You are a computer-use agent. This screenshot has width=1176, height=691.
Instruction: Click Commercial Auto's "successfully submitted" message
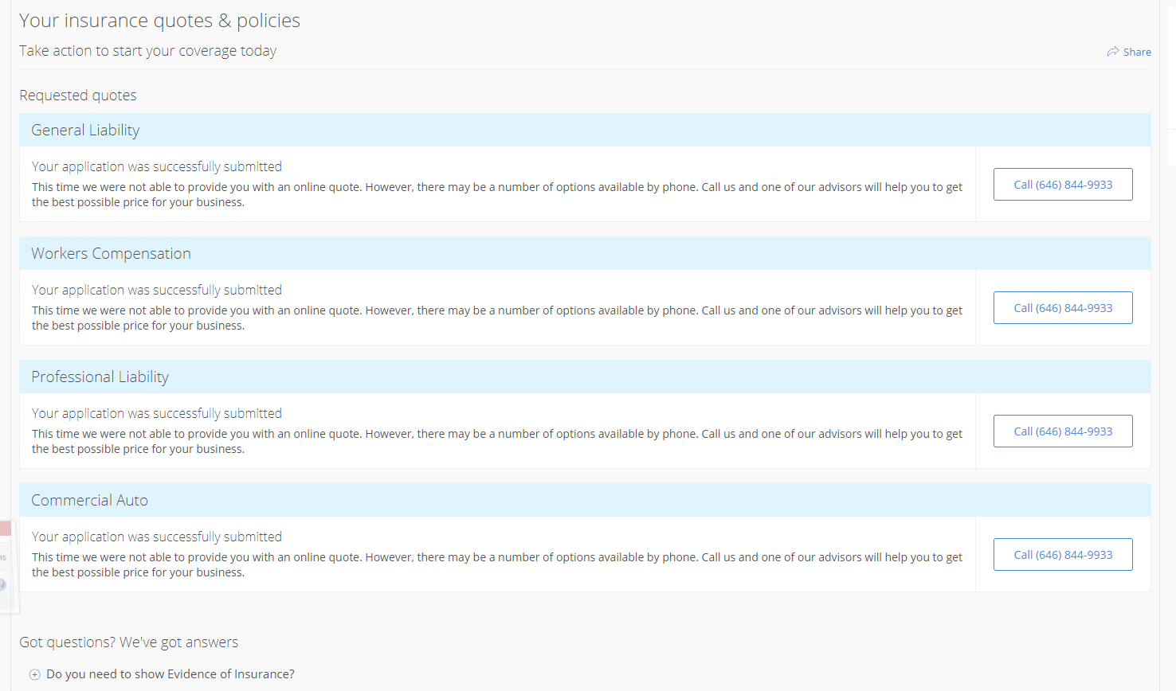[x=157, y=537]
